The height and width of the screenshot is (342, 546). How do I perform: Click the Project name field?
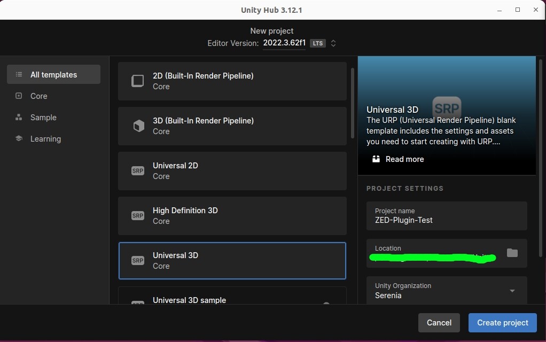click(447, 216)
